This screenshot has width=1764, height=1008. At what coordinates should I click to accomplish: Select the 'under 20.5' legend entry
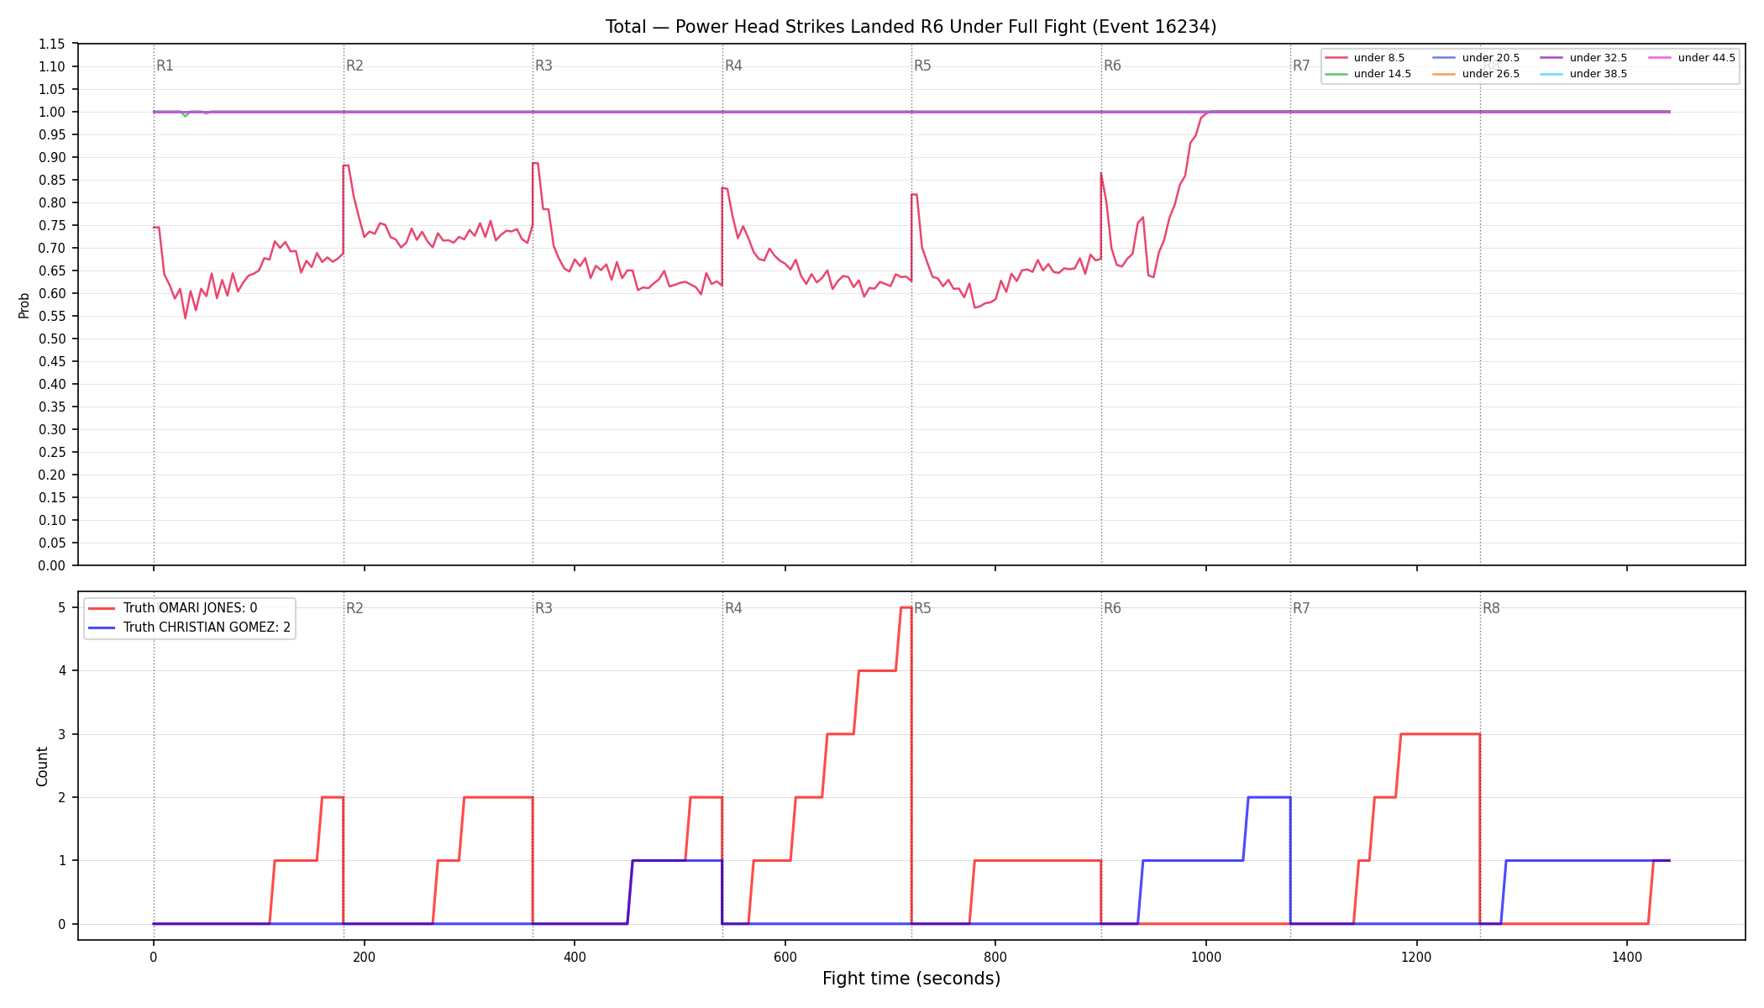(1476, 58)
